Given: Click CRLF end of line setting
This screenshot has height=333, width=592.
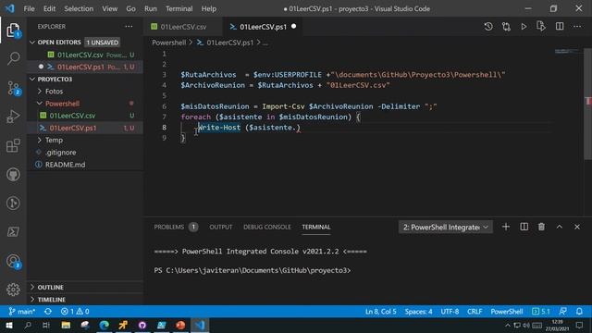Looking at the screenshot, I should point(475,312).
